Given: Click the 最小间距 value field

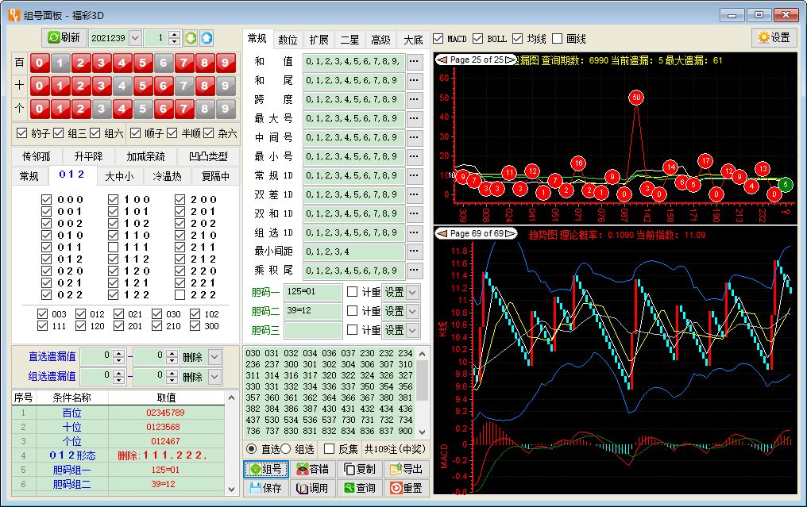Looking at the screenshot, I should (x=353, y=252).
